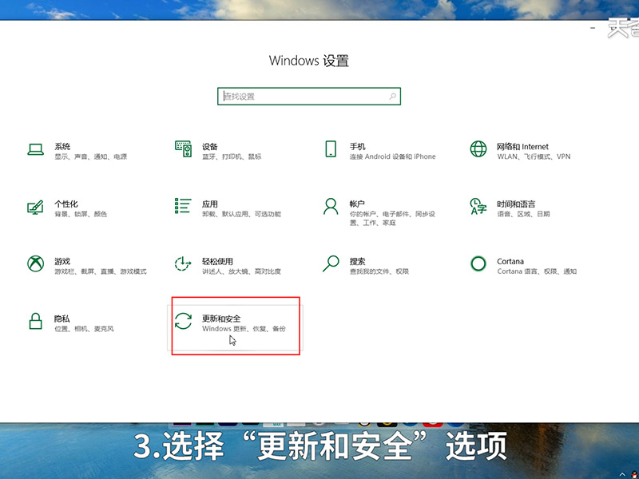Open the 设备 settings label
Image resolution: width=639 pixels, height=479 pixels.
(x=210, y=147)
